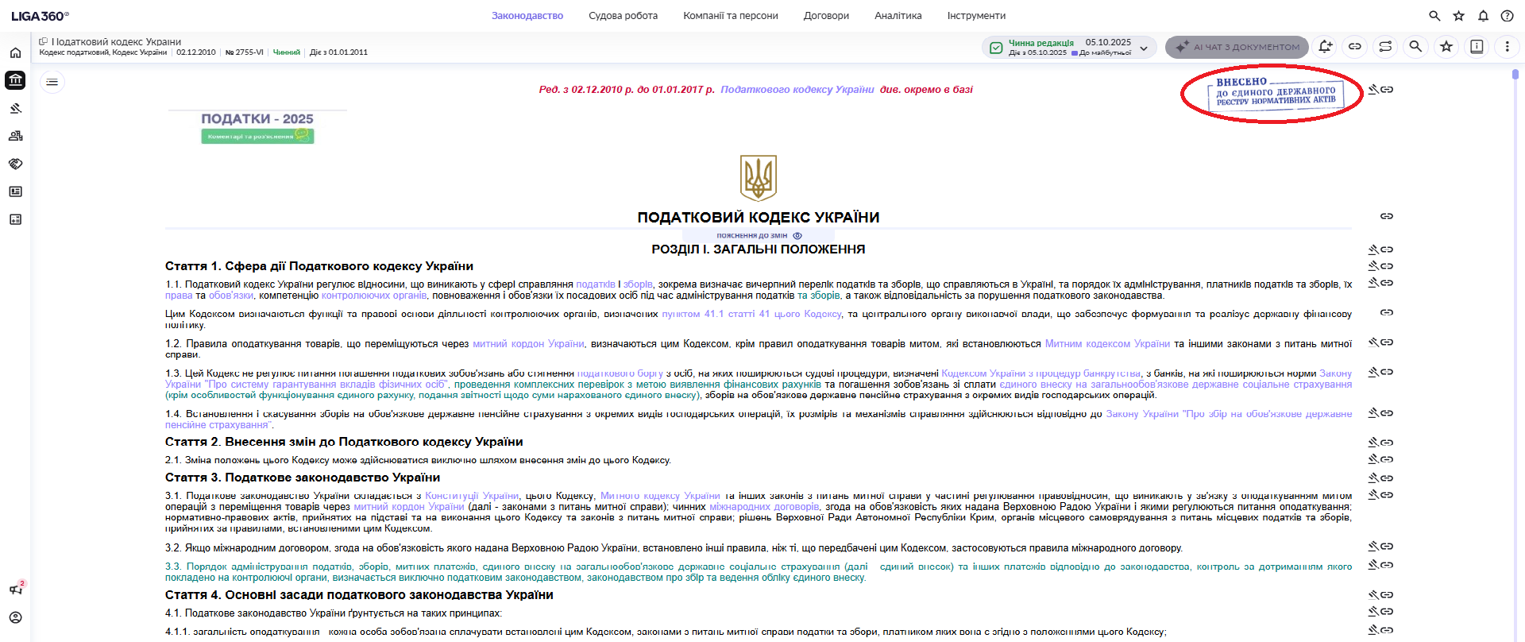
Task: Click the calculator tools icon in sidebar
Action: [15, 219]
